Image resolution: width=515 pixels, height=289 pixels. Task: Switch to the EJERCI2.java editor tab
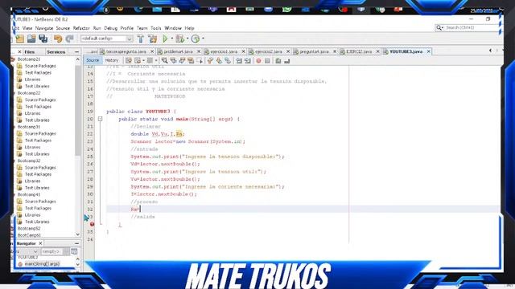(359, 51)
